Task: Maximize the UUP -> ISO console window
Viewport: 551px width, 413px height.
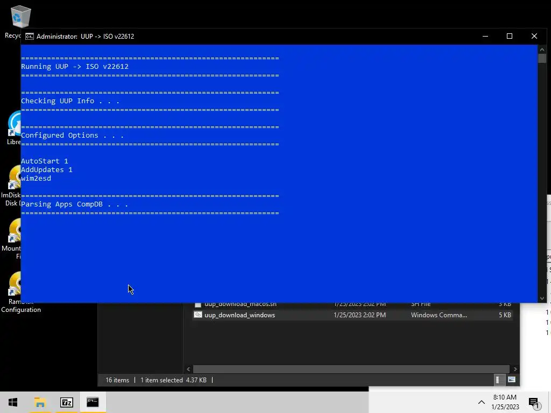Action: pos(510,36)
